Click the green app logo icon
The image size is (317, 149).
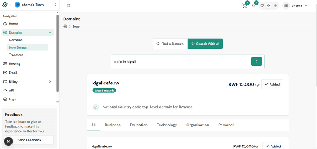tap(5, 5)
